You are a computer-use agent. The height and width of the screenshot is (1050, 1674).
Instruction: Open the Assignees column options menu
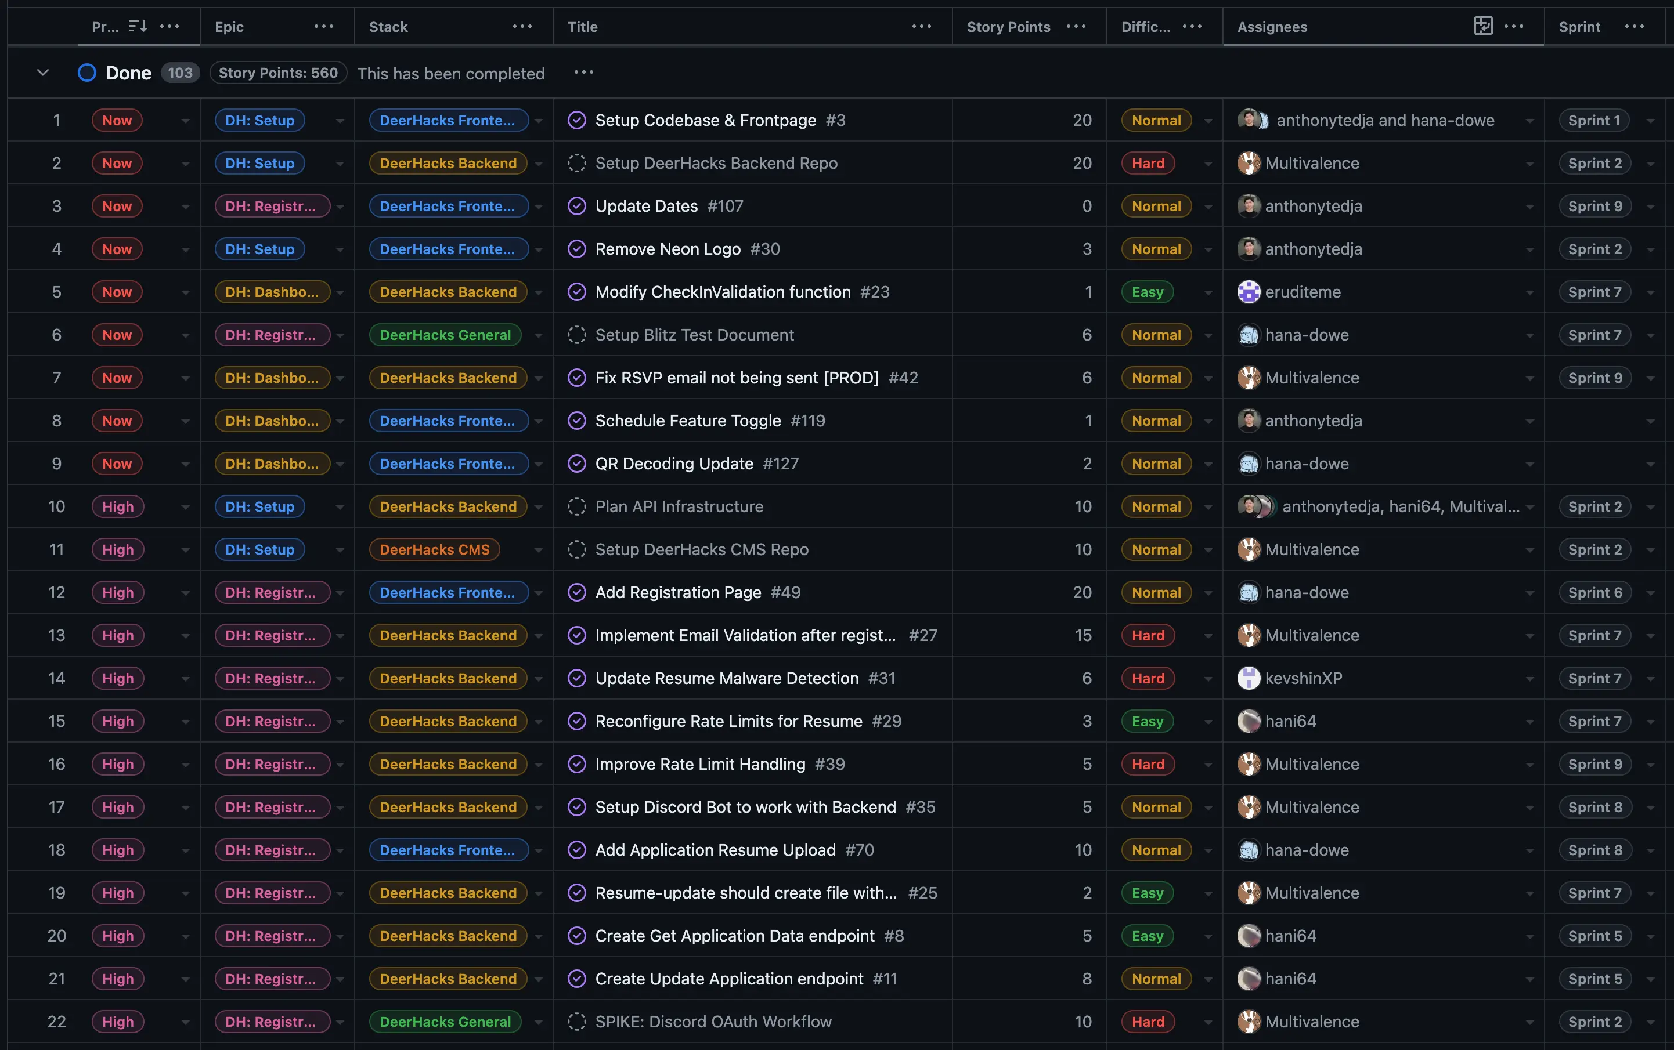tap(1513, 26)
